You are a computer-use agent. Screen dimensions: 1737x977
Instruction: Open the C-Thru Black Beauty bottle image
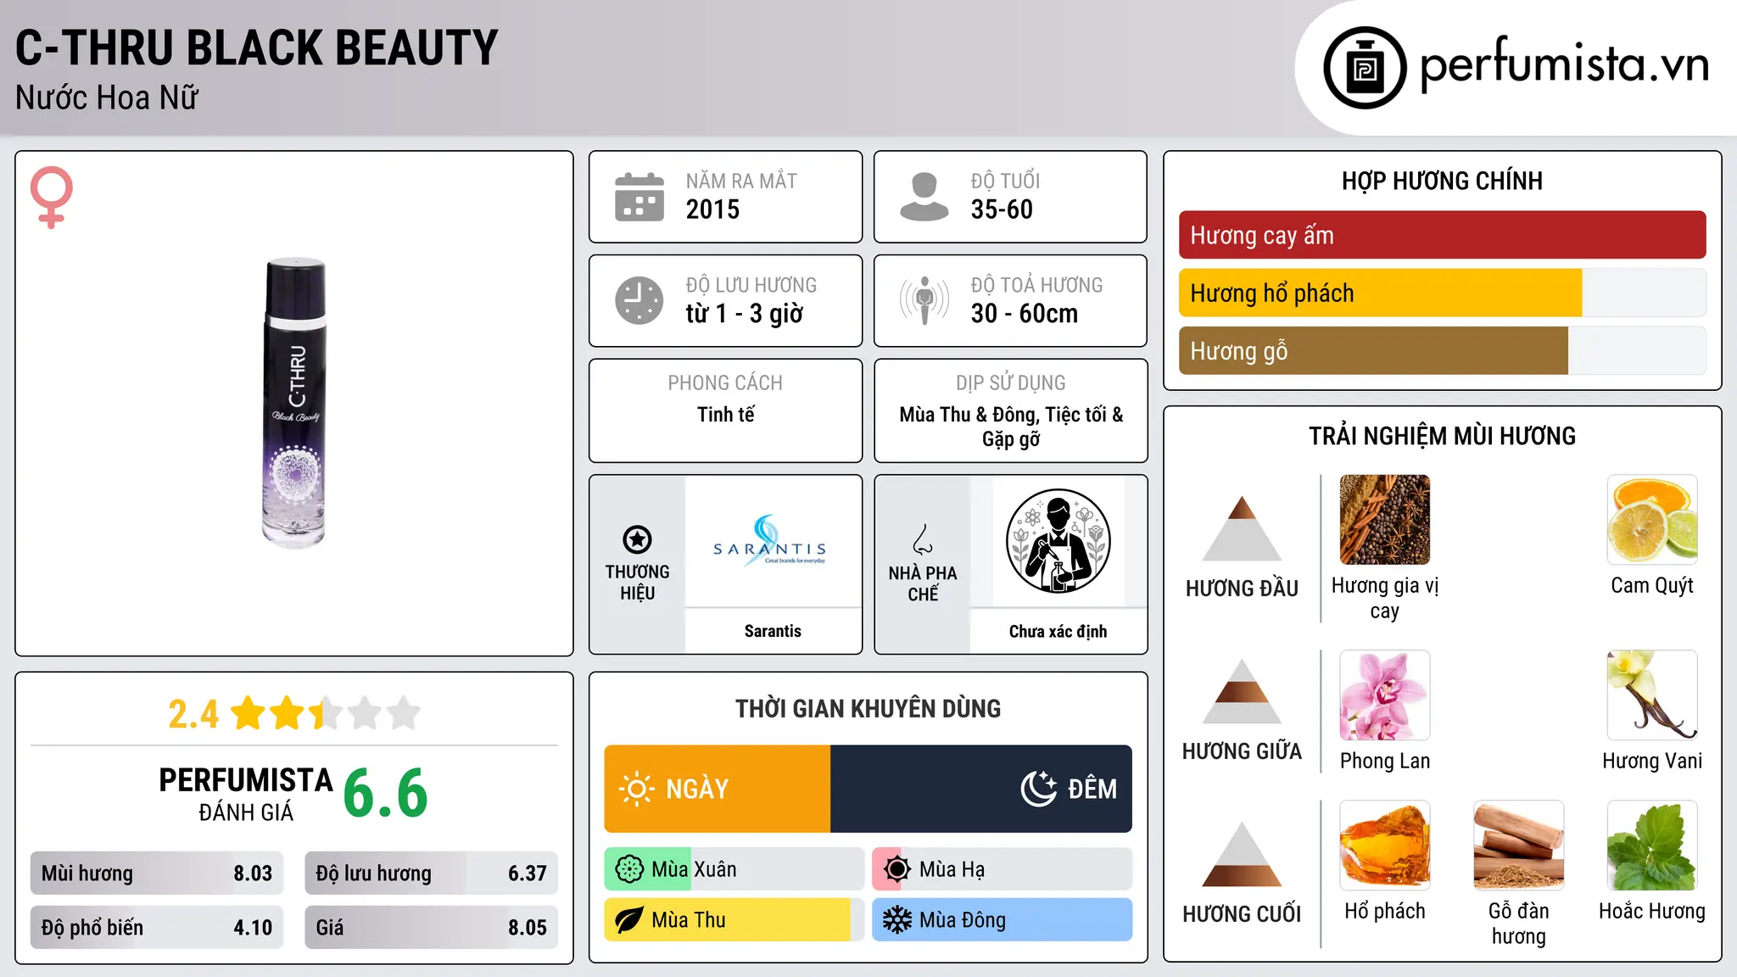point(294,404)
